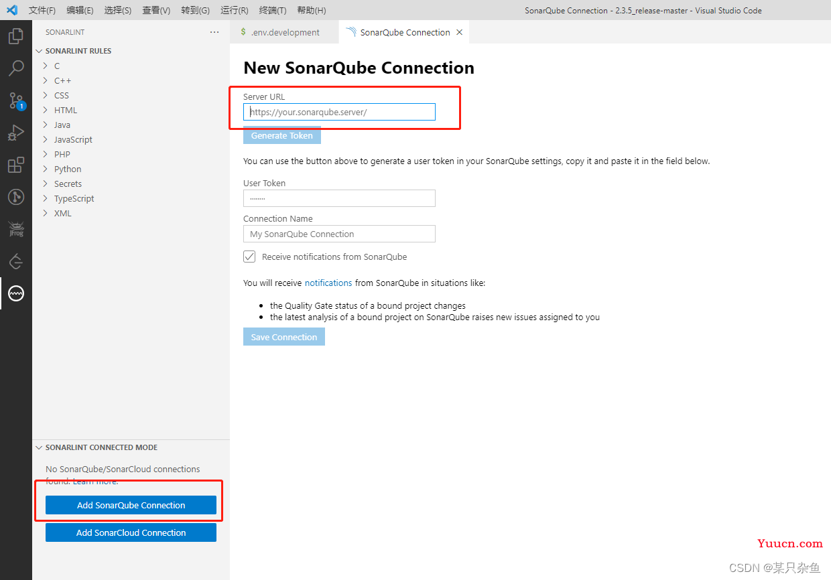Viewport: 831px width, 580px height.
Task: Open the notifications link
Action: pyautogui.click(x=328, y=283)
